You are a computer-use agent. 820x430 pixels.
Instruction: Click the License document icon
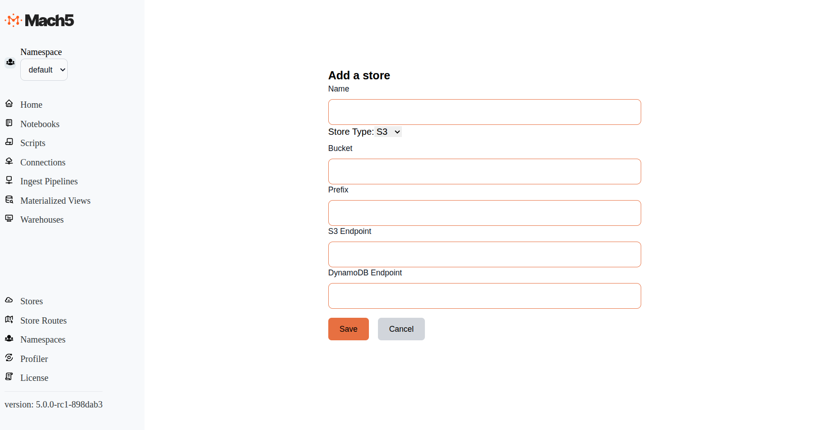pyautogui.click(x=9, y=377)
